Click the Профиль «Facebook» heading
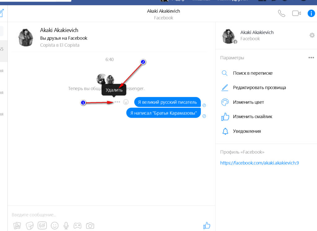 point(242,152)
